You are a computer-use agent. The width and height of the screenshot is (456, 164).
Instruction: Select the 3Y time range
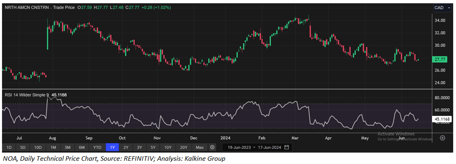click(x=139, y=147)
